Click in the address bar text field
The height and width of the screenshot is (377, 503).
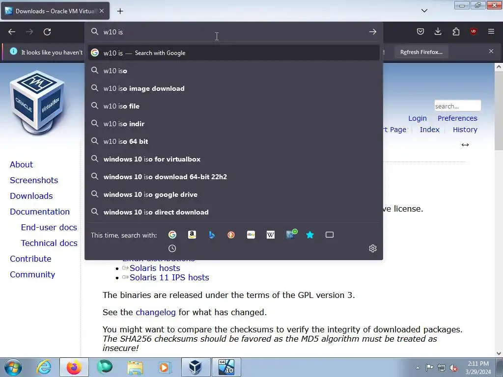point(233,32)
